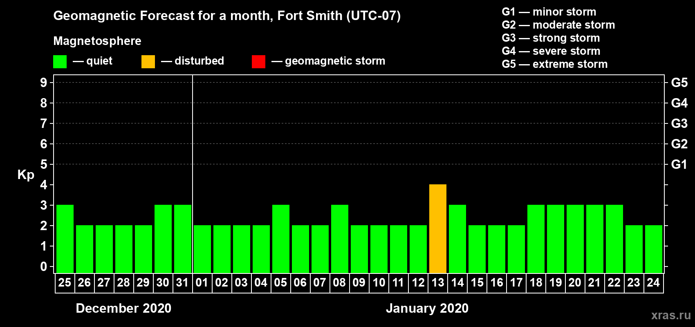Click the Kp axis value 7
This screenshot has width=695, height=327.
(44, 123)
